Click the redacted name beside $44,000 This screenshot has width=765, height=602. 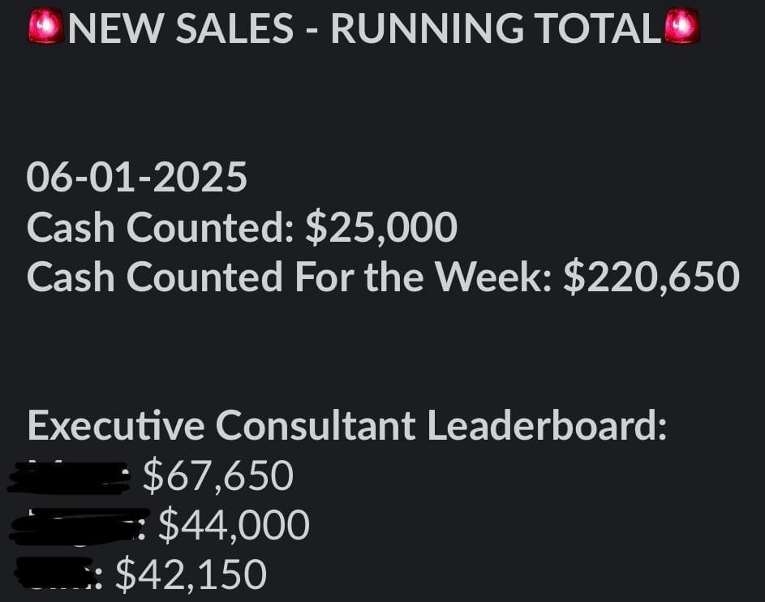click(x=77, y=527)
